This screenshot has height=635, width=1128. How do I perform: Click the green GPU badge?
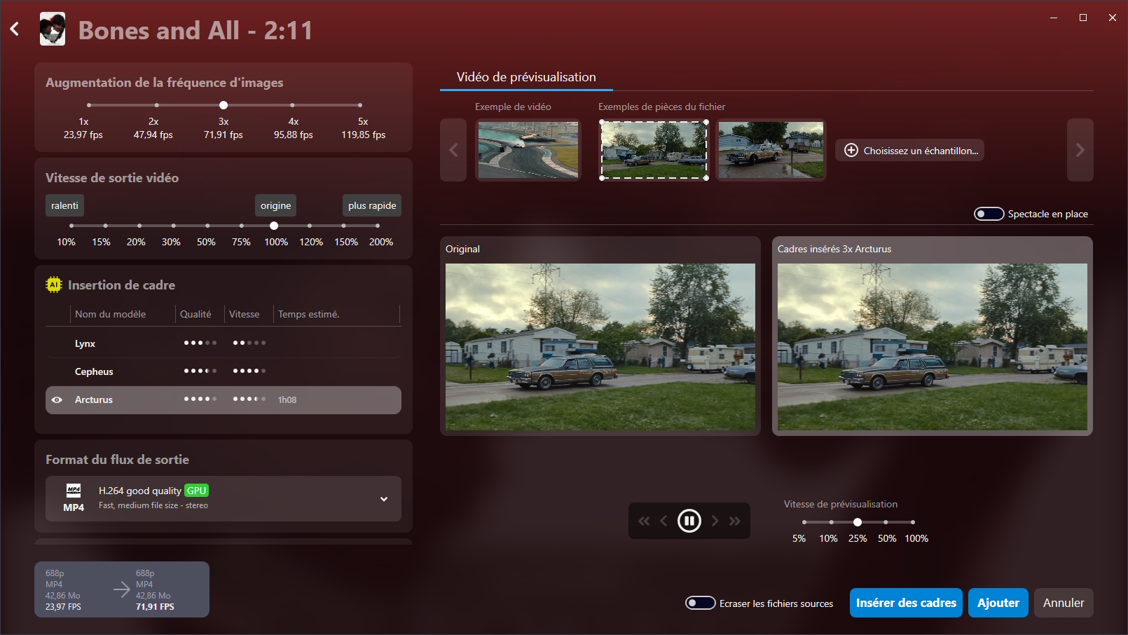196,491
